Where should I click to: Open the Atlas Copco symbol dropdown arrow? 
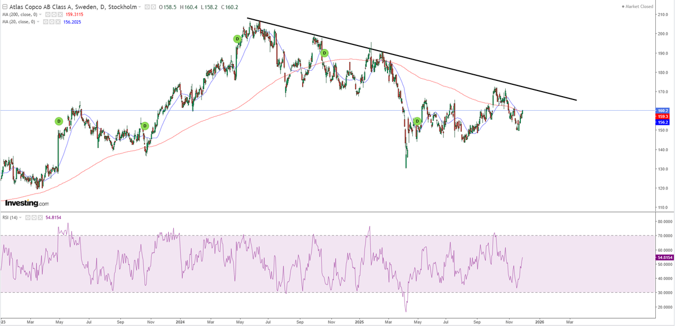(x=139, y=7)
